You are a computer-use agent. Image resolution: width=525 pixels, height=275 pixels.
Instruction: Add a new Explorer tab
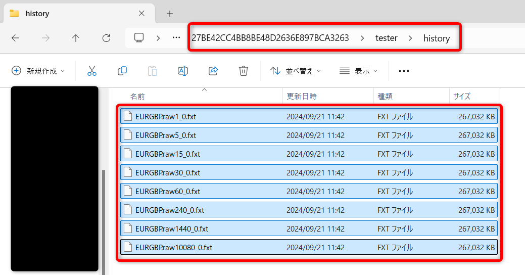(x=170, y=14)
